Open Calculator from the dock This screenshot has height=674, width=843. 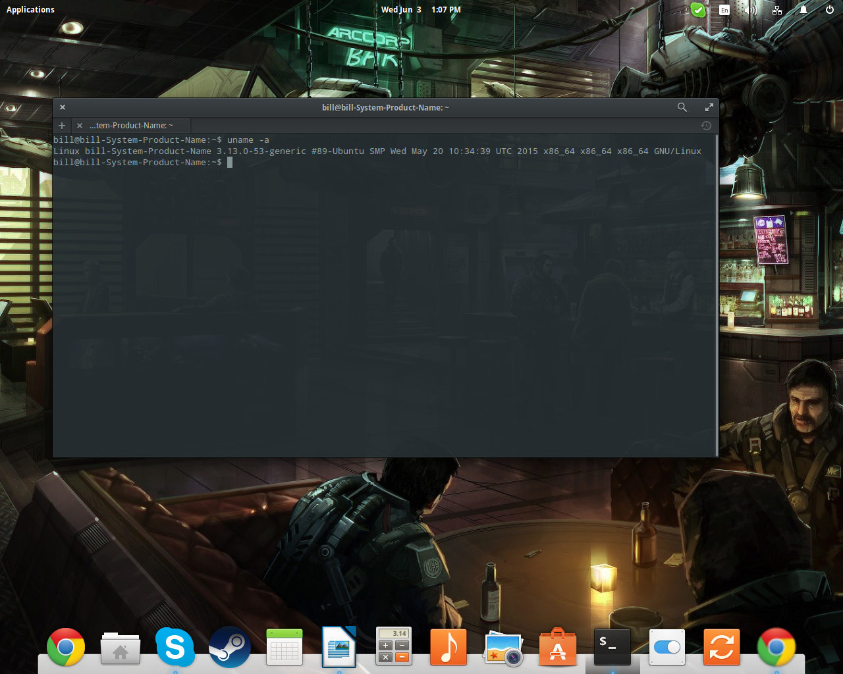click(x=394, y=646)
